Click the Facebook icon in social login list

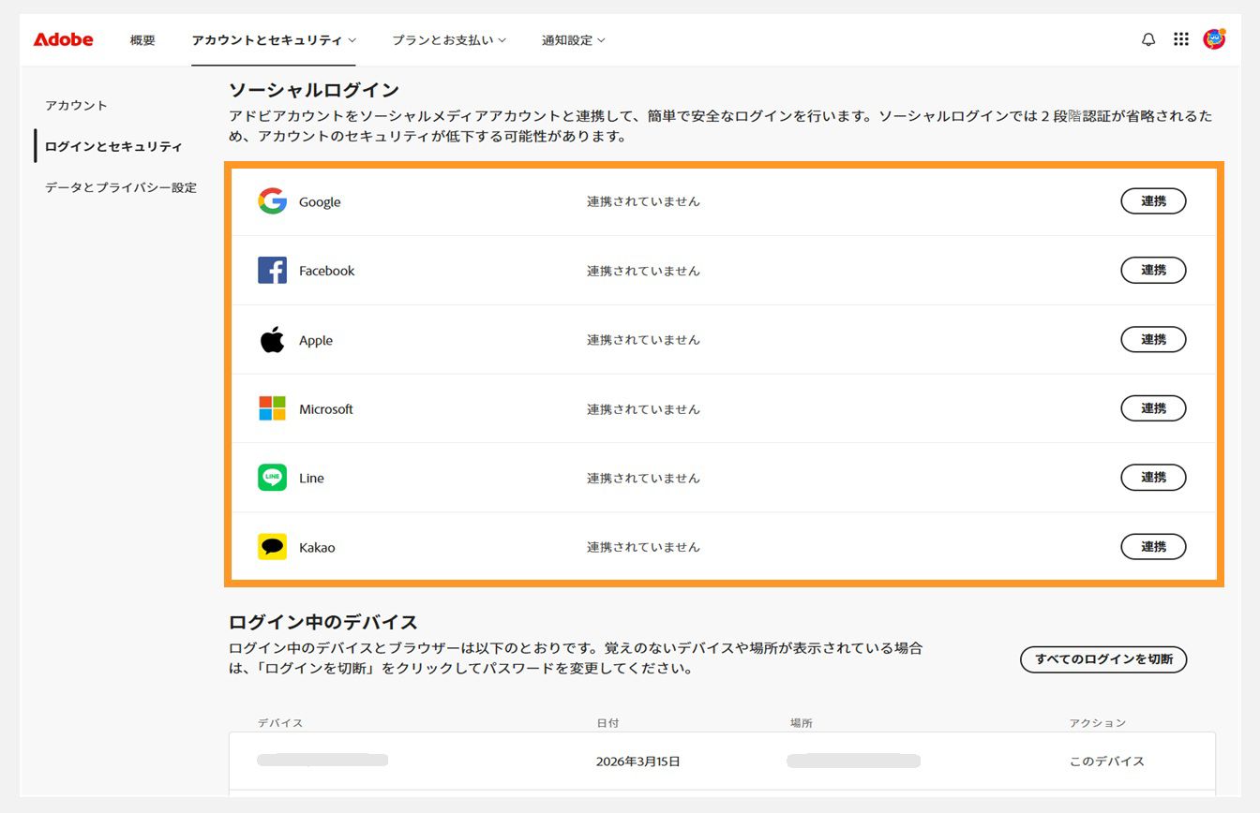271,270
